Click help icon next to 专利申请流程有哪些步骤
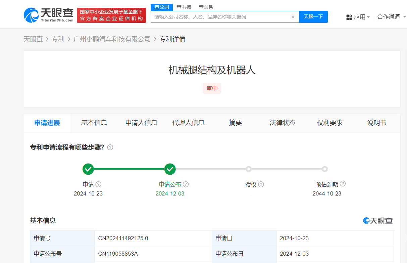 pos(110,147)
